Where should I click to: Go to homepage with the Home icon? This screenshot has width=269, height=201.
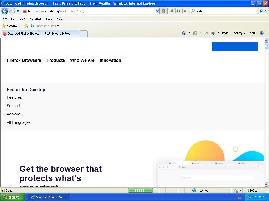(184, 33)
